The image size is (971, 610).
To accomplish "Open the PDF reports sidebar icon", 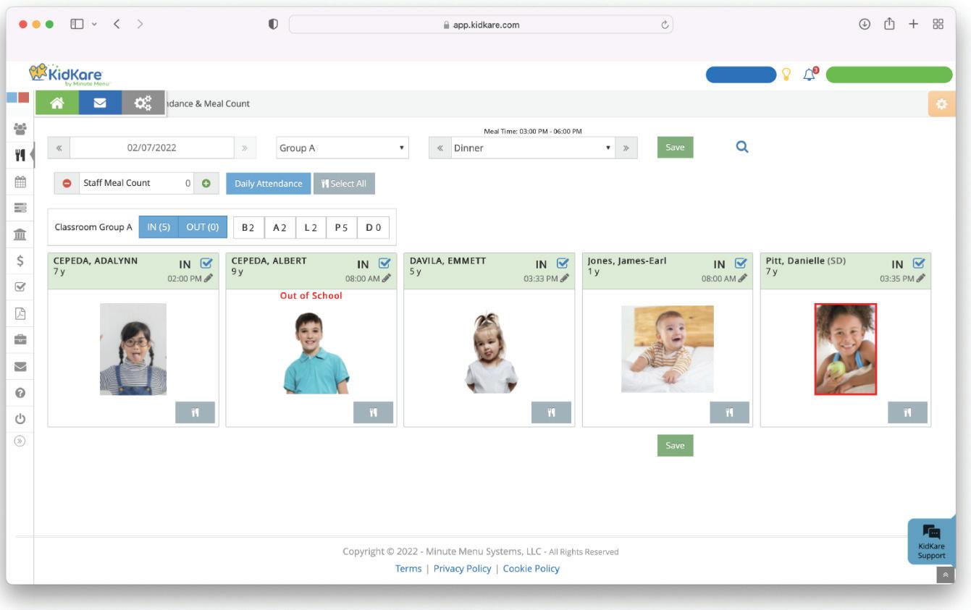I will 20,313.
